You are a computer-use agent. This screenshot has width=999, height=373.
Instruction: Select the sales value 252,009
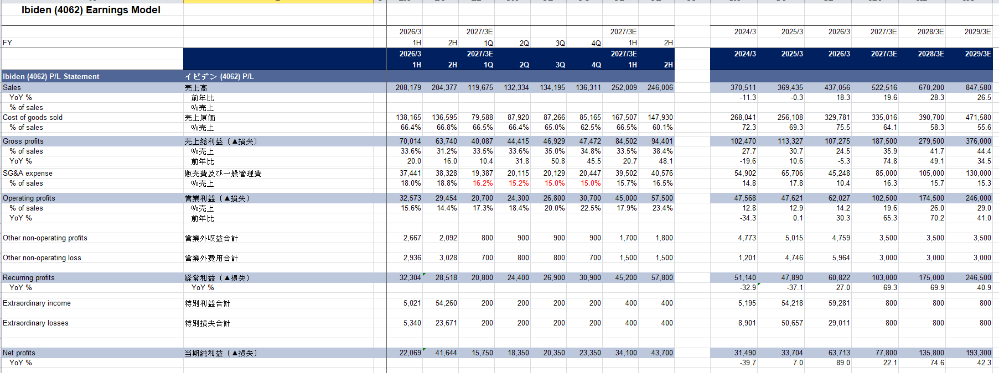pyautogui.click(x=624, y=87)
